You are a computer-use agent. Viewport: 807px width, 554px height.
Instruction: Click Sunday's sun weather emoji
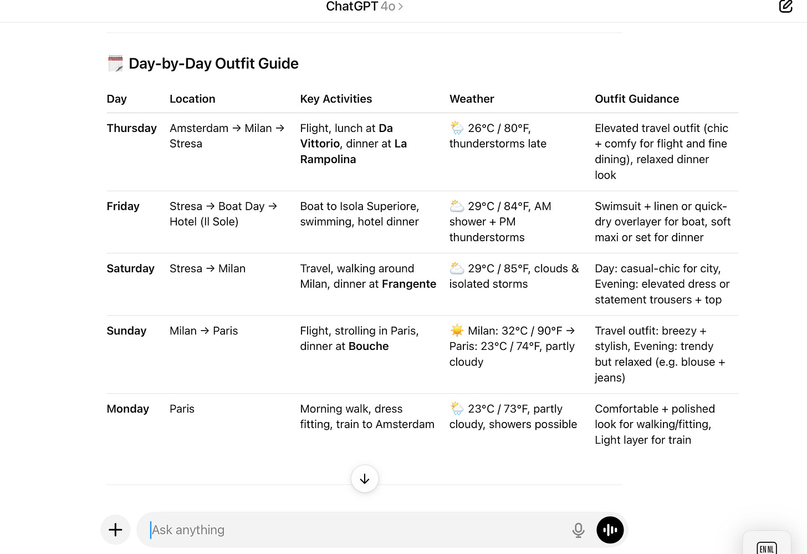click(x=457, y=331)
